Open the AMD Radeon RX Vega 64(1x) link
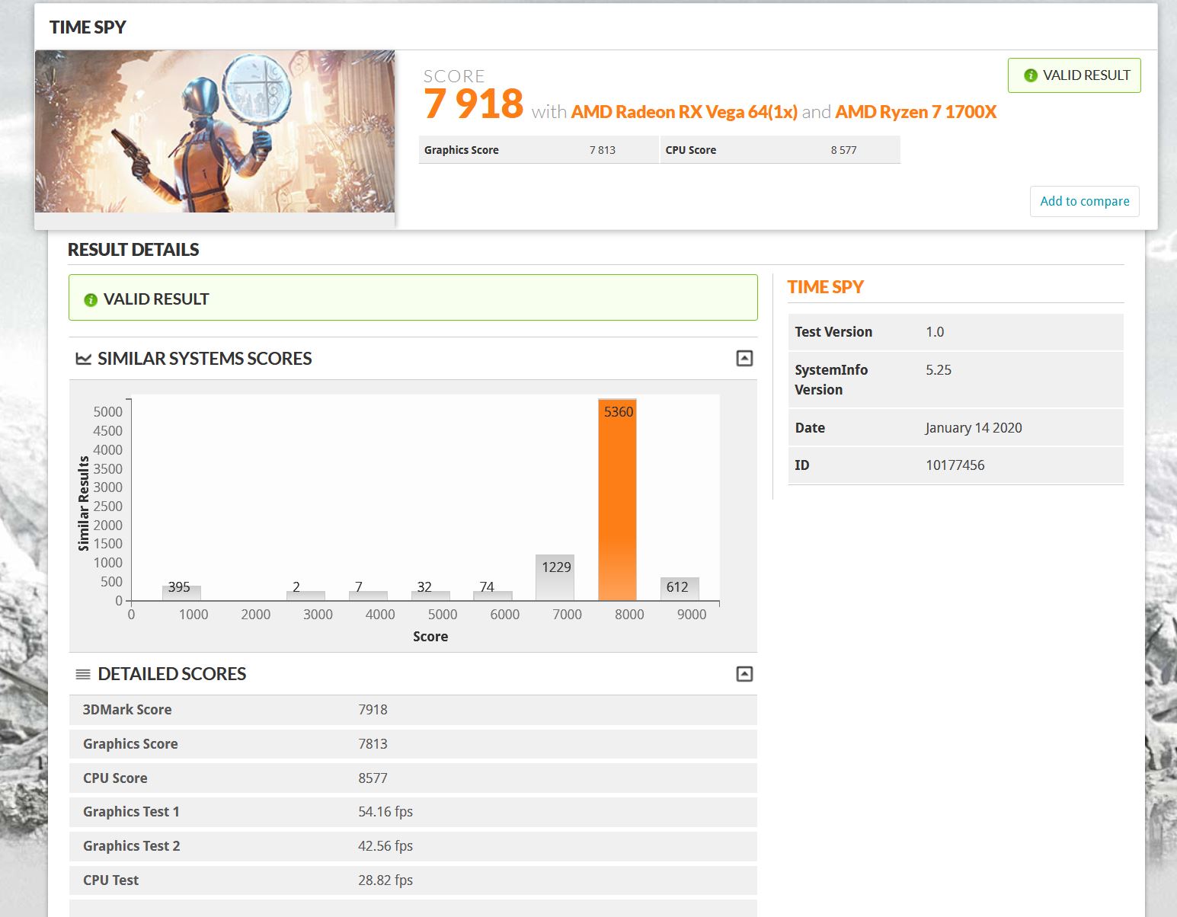The image size is (1177, 917). point(684,112)
